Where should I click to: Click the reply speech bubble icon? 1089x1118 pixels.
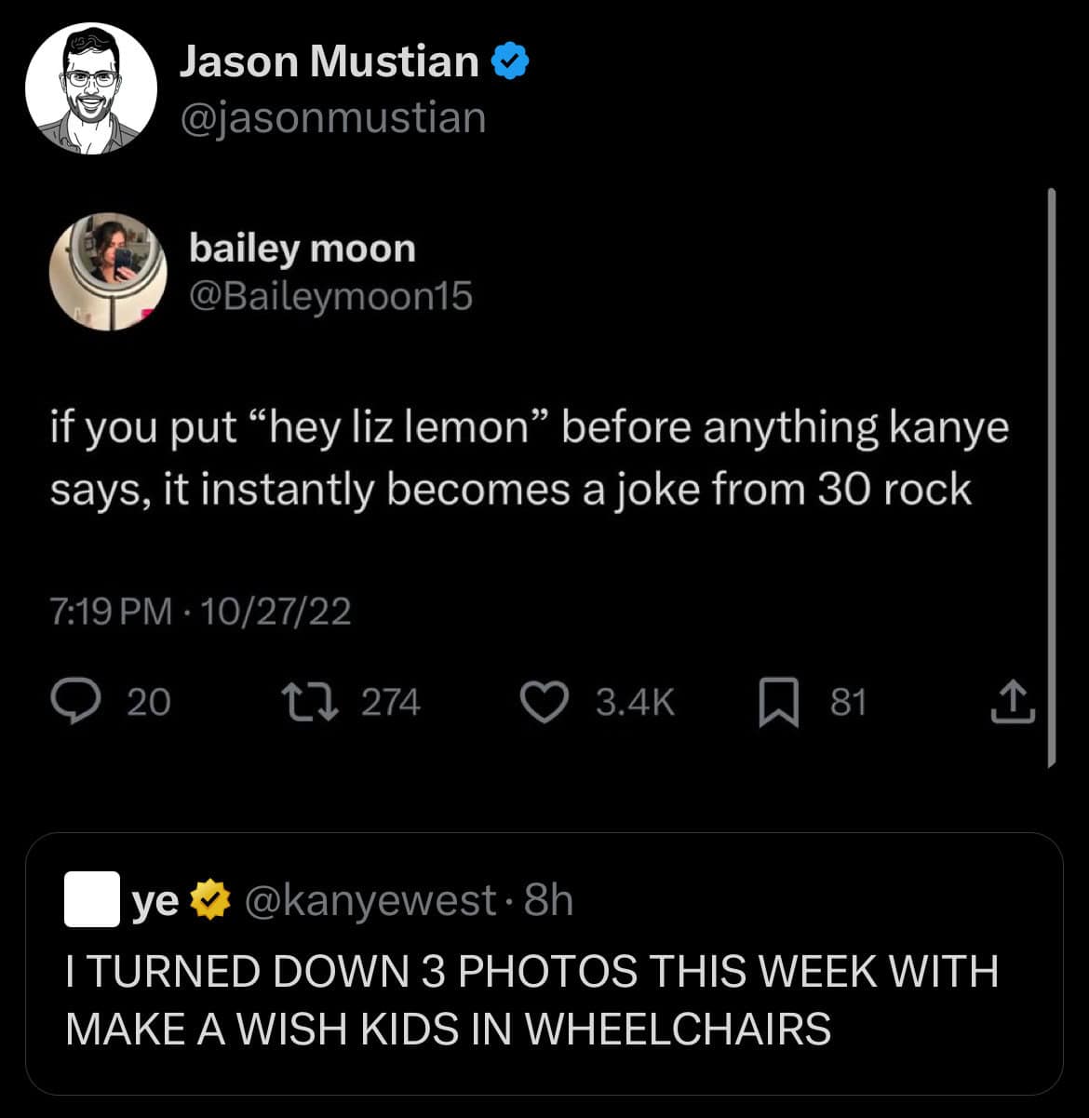(x=74, y=703)
